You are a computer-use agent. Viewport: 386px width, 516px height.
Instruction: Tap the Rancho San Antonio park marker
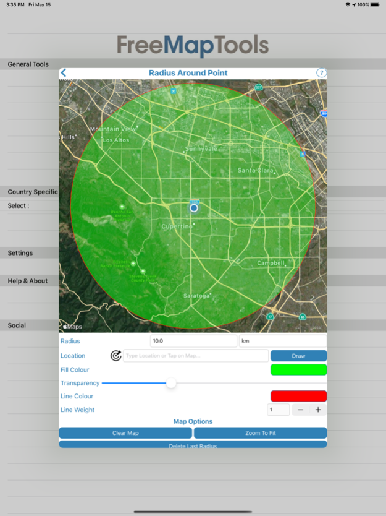122,207
